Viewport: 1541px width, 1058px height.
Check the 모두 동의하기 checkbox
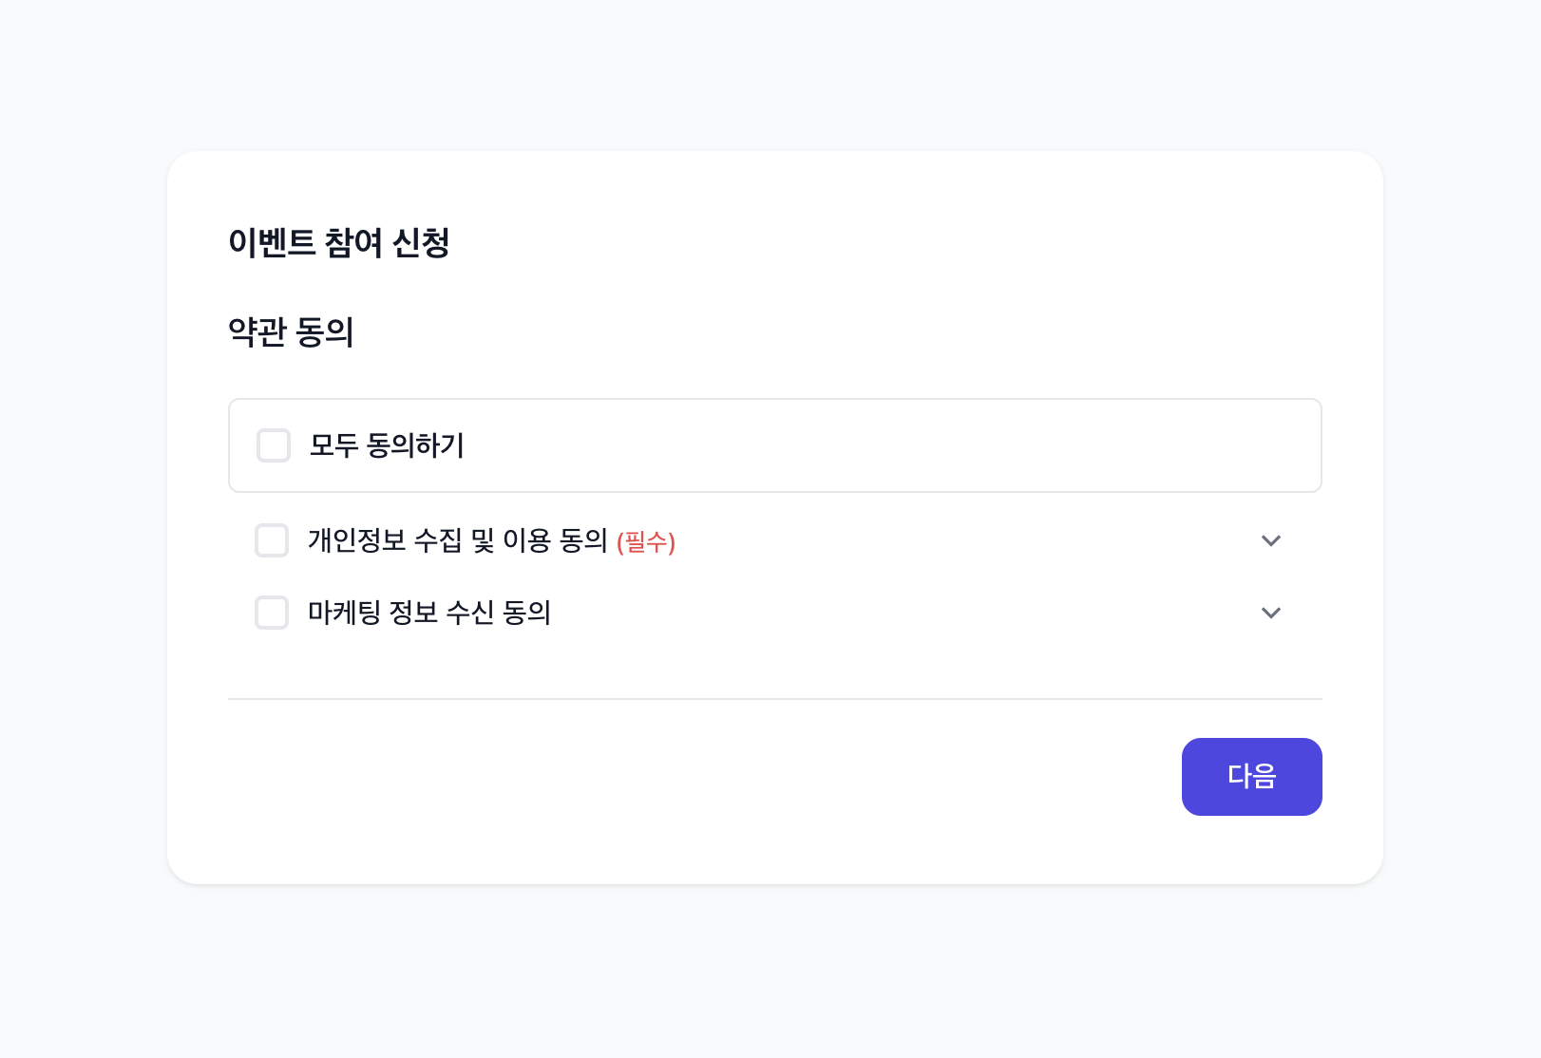(x=274, y=445)
